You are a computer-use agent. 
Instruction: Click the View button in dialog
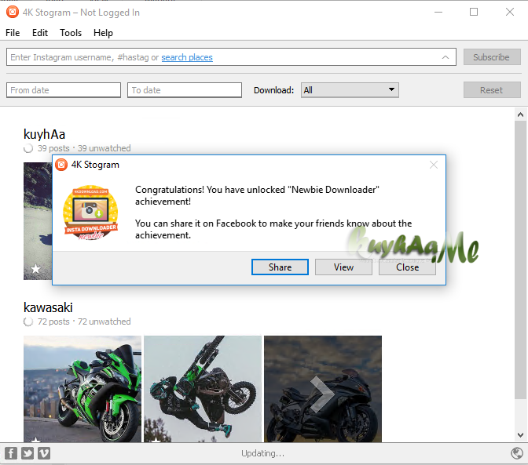pyautogui.click(x=343, y=267)
